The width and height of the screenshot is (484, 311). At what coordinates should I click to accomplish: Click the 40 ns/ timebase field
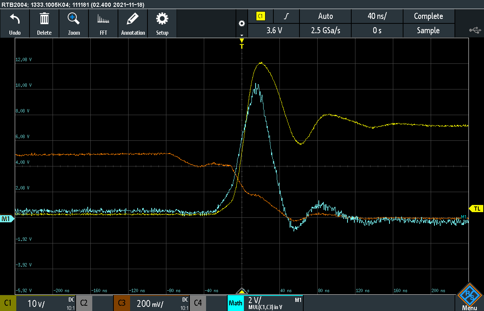(x=377, y=16)
